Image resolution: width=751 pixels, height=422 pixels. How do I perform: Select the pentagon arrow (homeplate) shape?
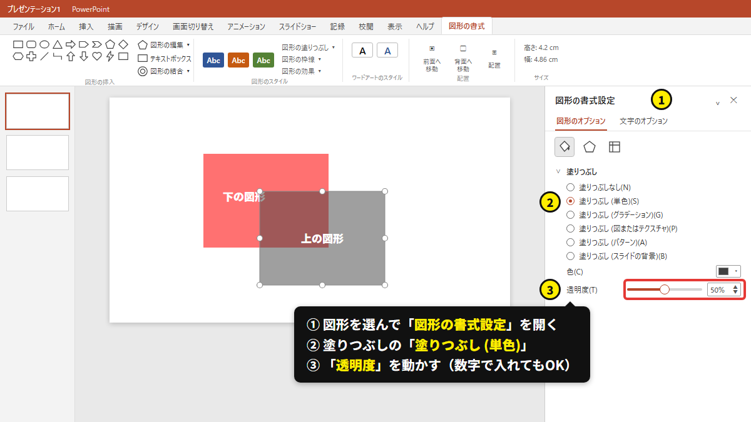pos(84,44)
